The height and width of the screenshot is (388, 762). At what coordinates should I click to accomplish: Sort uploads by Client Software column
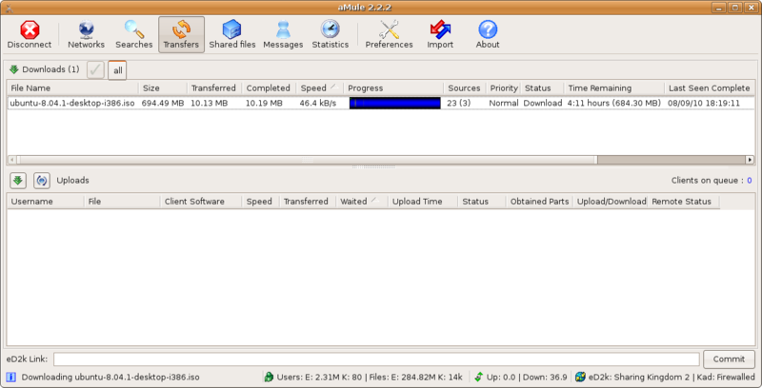pyautogui.click(x=201, y=202)
